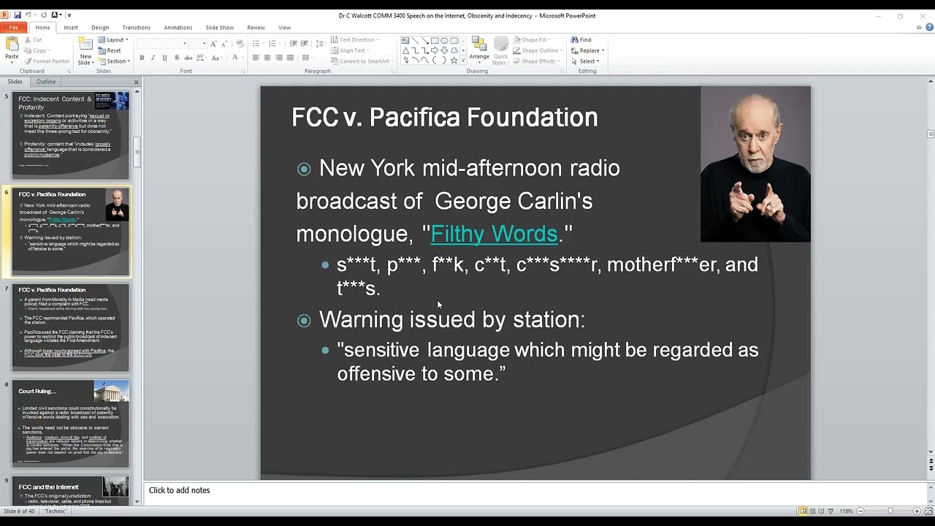
Task: Toggle text Shadow formatting
Action: pyautogui.click(x=176, y=58)
